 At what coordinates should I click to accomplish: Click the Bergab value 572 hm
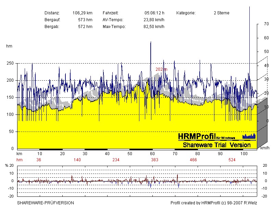coord(85,27)
